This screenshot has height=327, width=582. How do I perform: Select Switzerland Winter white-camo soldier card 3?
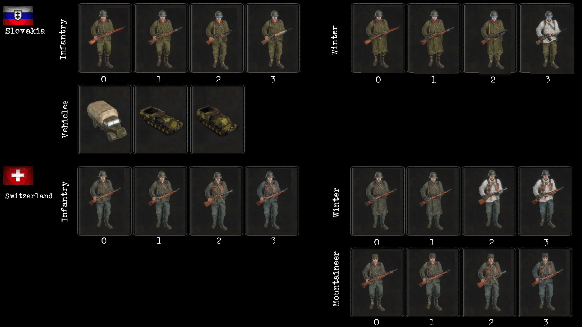(x=545, y=201)
